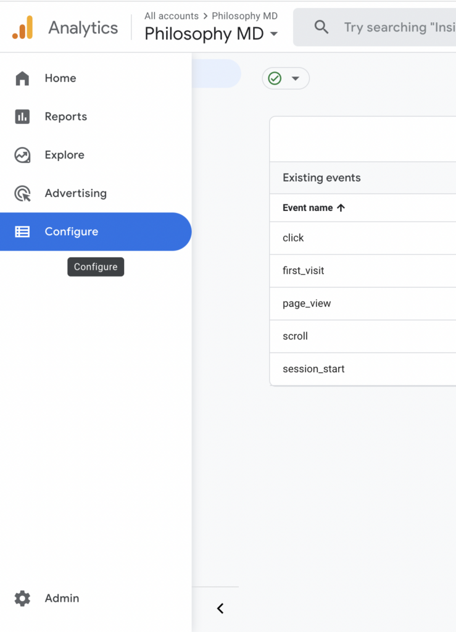This screenshot has width=456, height=632.
Task: Click the search magnifier icon
Action: click(x=321, y=27)
